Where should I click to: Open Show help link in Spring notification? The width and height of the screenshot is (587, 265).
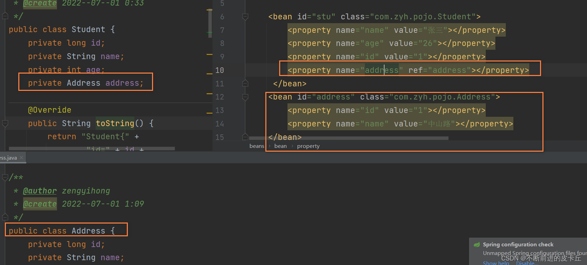click(x=496, y=263)
